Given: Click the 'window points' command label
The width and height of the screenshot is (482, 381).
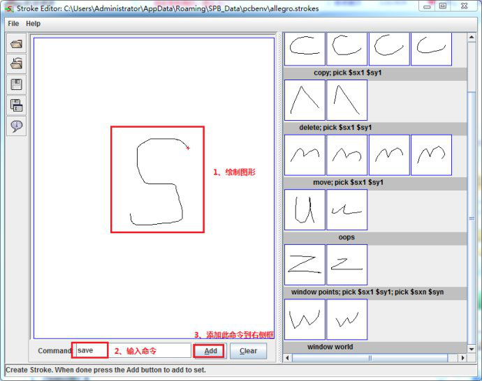Looking at the screenshot, I should [367, 292].
